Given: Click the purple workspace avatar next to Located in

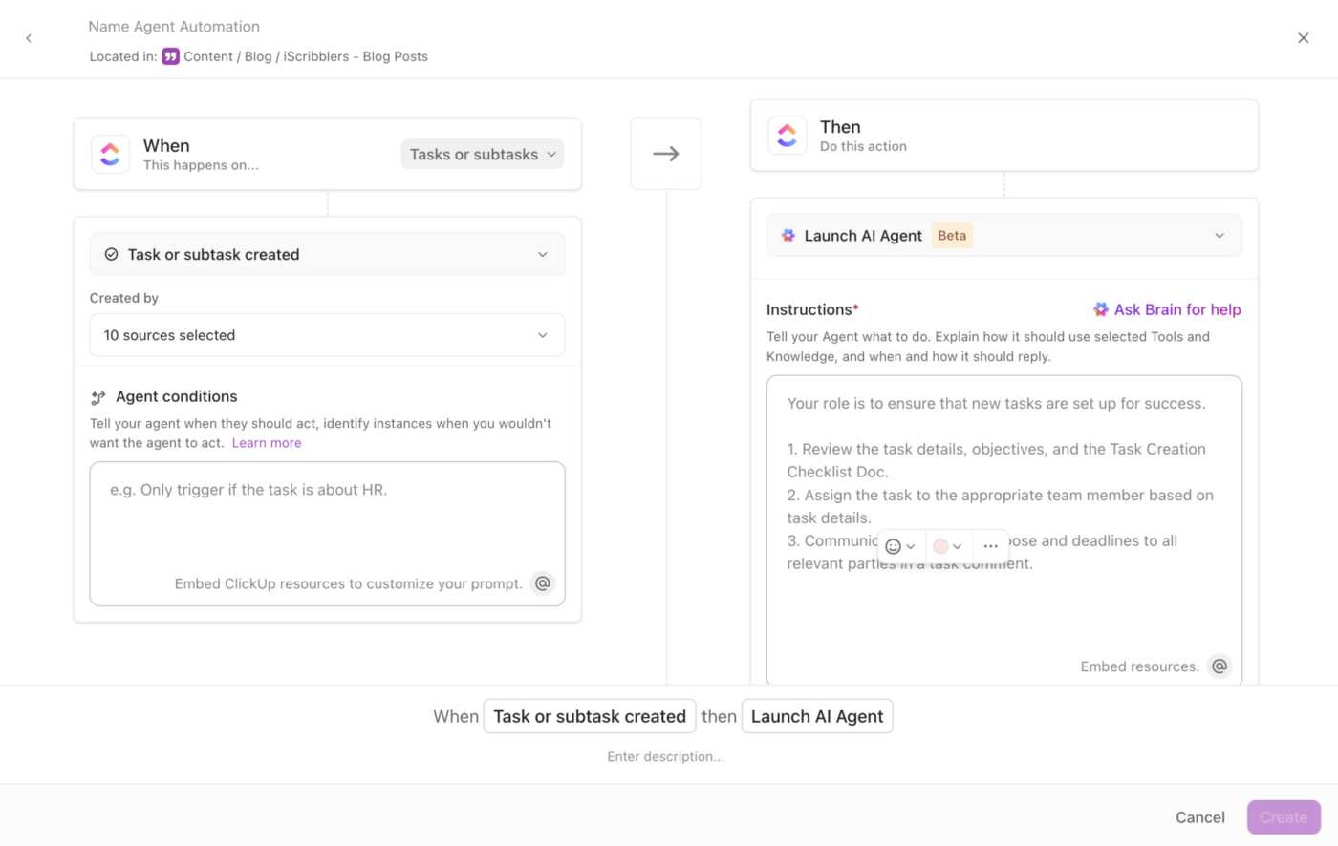Looking at the screenshot, I should click(x=170, y=56).
